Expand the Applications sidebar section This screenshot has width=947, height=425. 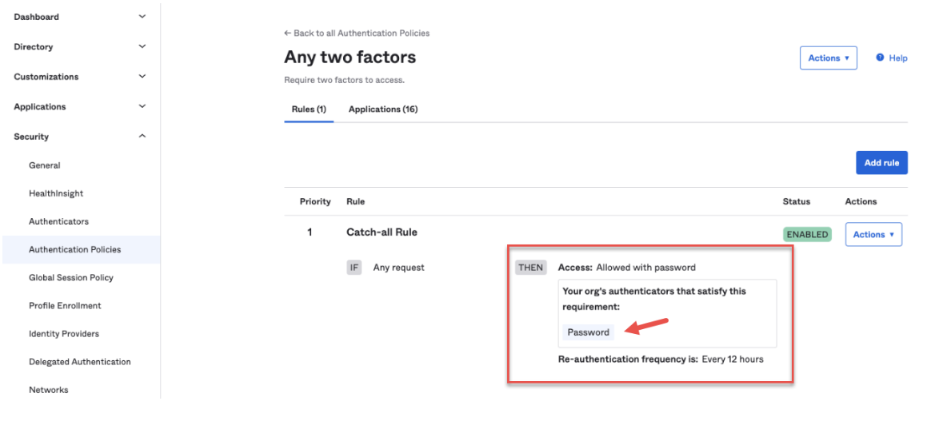pos(142,106)
